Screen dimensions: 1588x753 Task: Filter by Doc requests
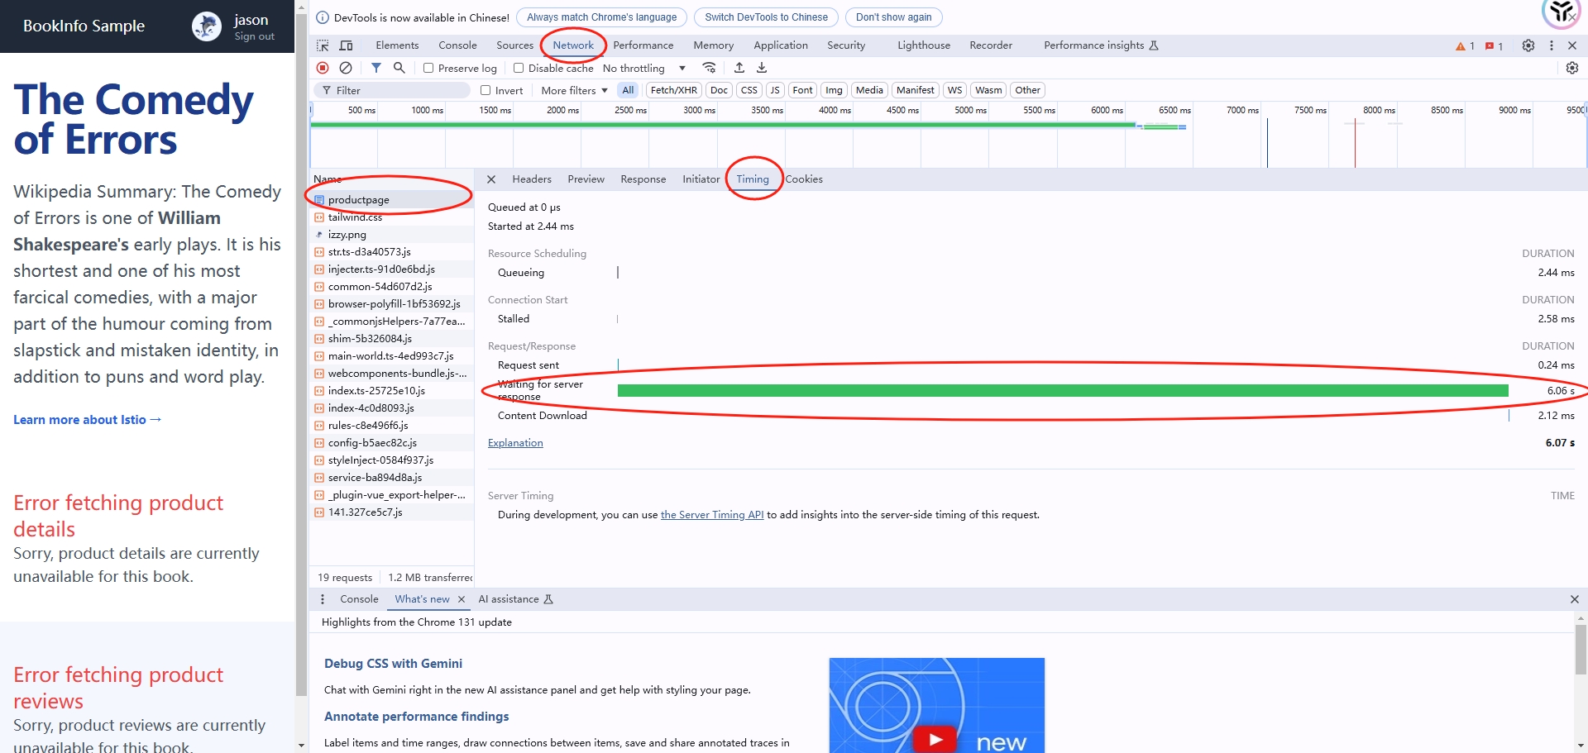click(720, 90)
